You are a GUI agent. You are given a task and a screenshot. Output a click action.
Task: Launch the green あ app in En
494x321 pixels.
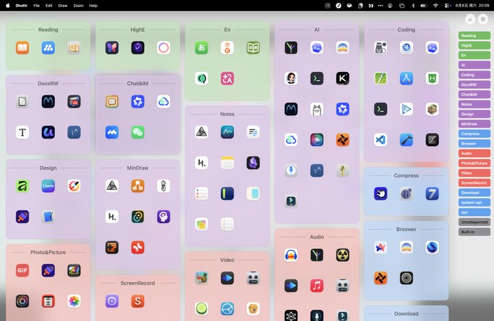(201, 48)
